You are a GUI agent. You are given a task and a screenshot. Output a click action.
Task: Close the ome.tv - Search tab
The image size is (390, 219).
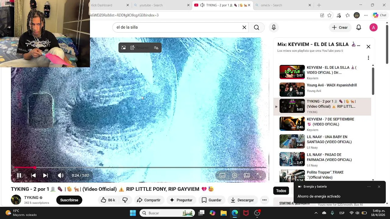point(310,5)
